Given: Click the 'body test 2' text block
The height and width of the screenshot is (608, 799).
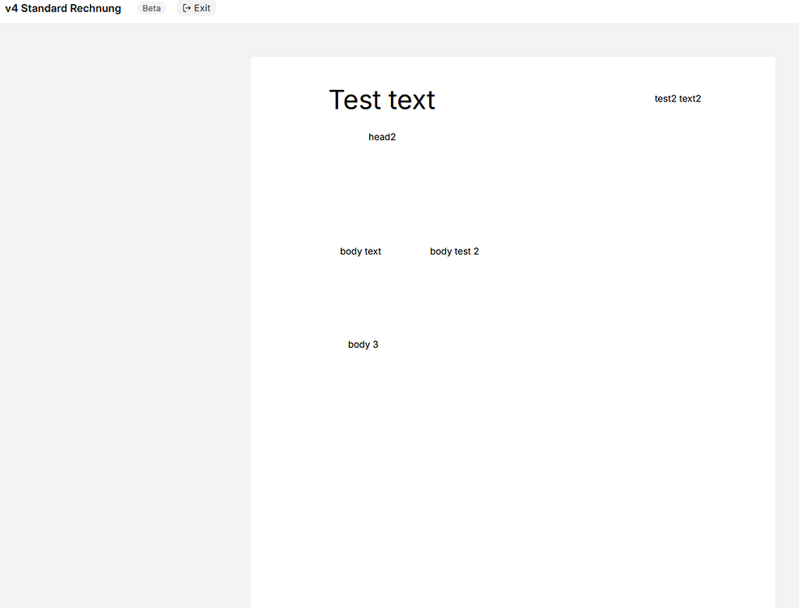Looking at the screenshot, I should coord(454,251).
